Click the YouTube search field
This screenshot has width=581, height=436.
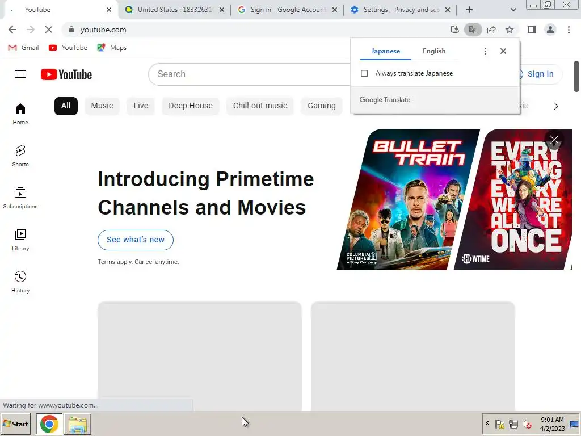(x=249, y=74)
